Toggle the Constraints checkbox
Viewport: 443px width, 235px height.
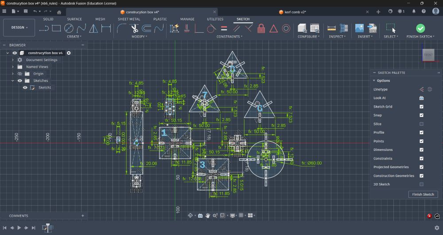pos(421,158)
